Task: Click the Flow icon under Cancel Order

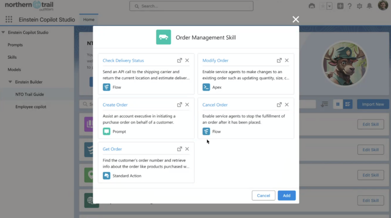Action: click(x=206, y=131)
